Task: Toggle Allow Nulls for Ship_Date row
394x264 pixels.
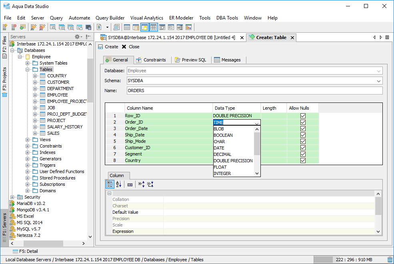Action: tap(303, 135)
